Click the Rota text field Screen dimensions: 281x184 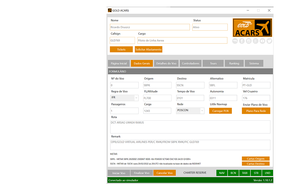(190, 127)
